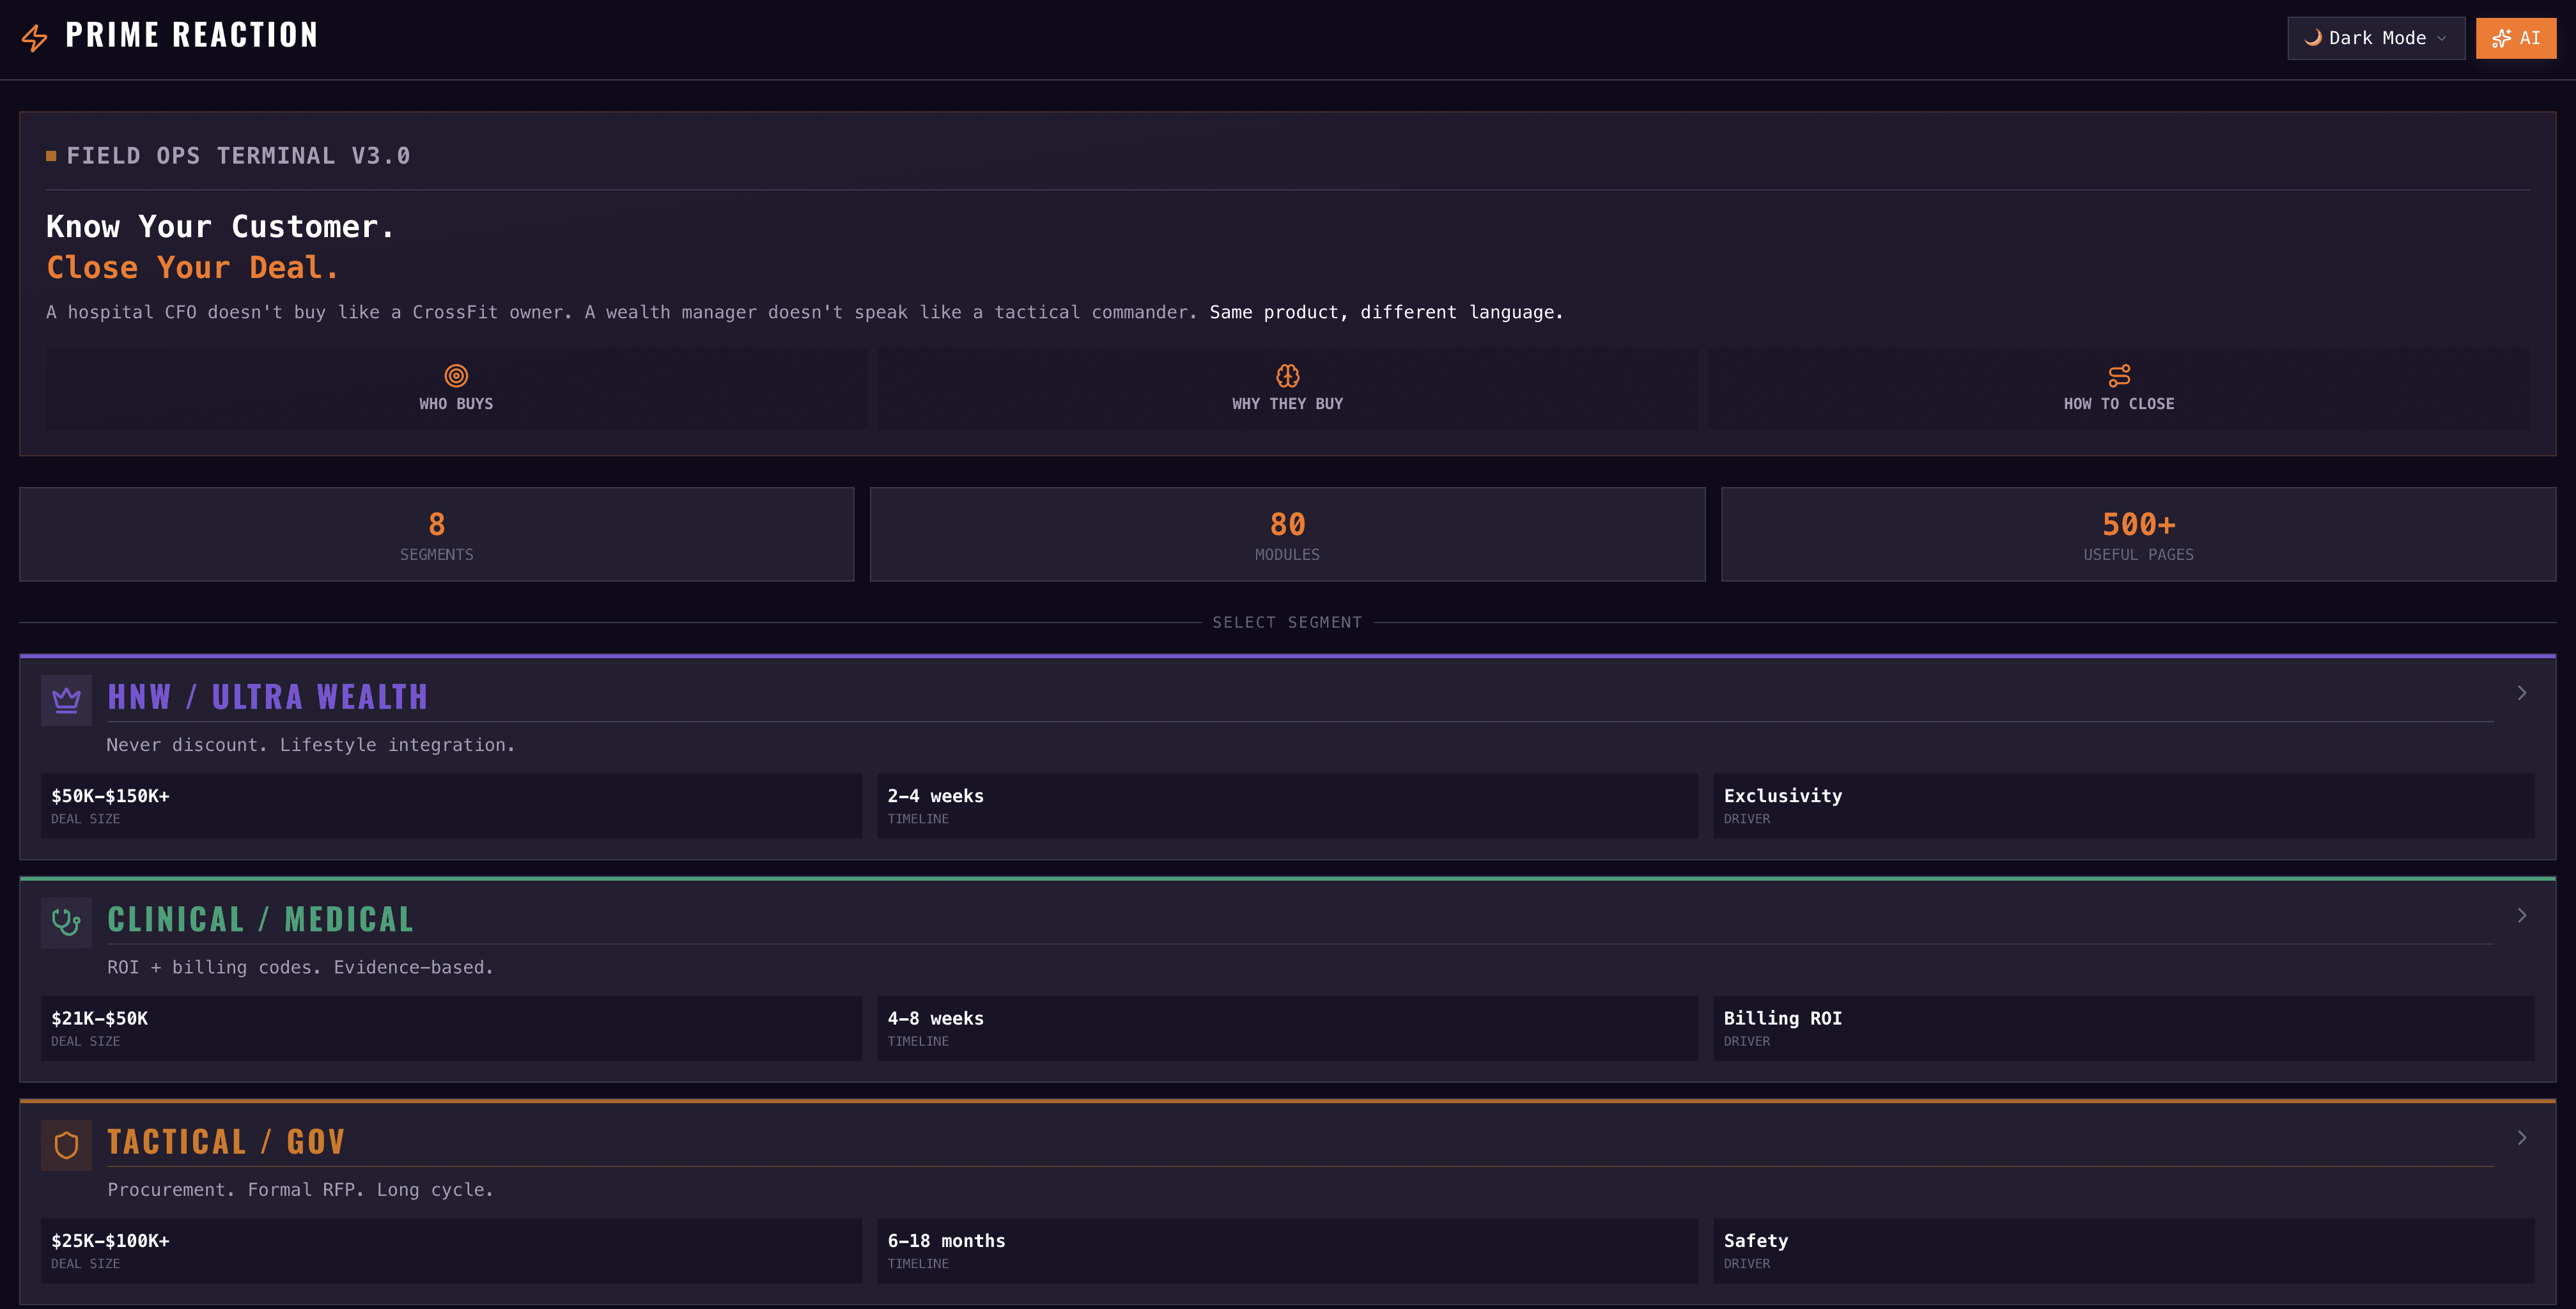Click the shield icon for Tactical segment
2576x1309 pixels.
(x=66, y=1145)
